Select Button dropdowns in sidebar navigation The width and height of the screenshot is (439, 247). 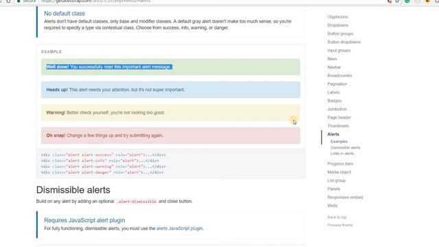[x=344, y=42]
